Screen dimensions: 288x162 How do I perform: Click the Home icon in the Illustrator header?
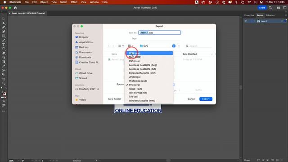[15, 8]
